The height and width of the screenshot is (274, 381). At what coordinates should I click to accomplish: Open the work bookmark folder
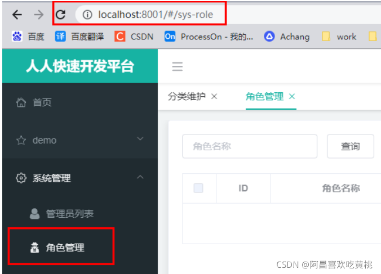(339, 37)
